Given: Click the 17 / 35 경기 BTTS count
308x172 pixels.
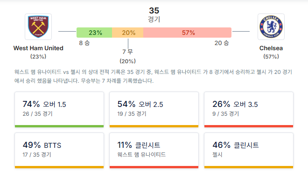Looking at the screenshot, I should pos(37,155).
